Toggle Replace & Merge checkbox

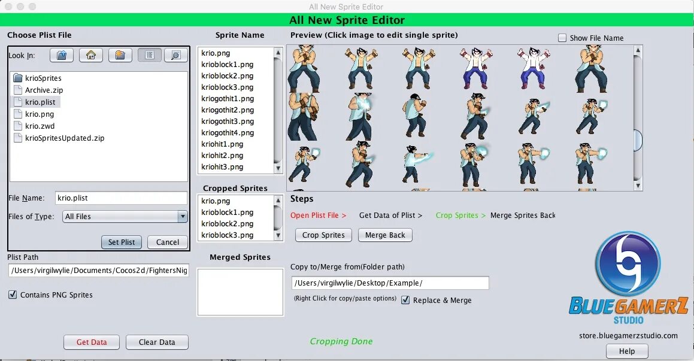(405, 300)
